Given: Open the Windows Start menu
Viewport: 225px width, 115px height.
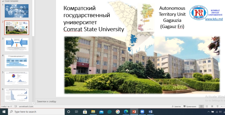Looking at the screenshot, I should (x=4, y=112).
